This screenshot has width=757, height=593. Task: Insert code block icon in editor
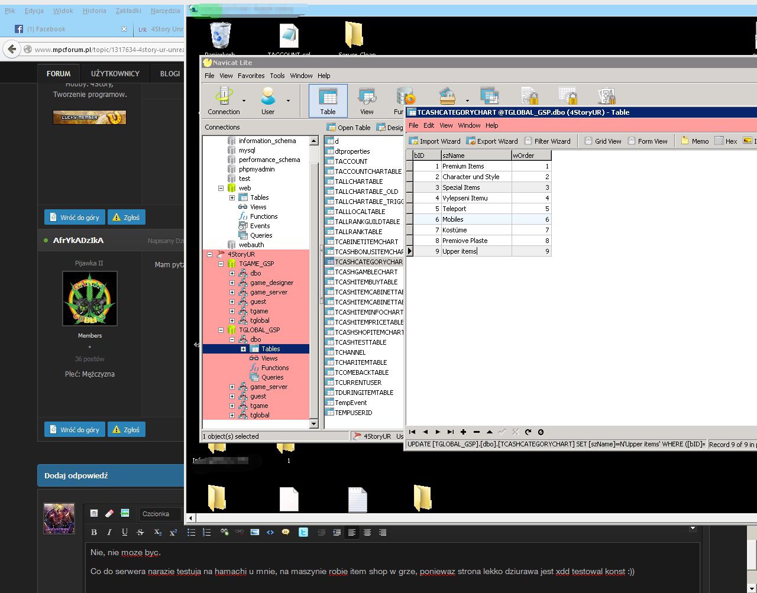(270, 532)
